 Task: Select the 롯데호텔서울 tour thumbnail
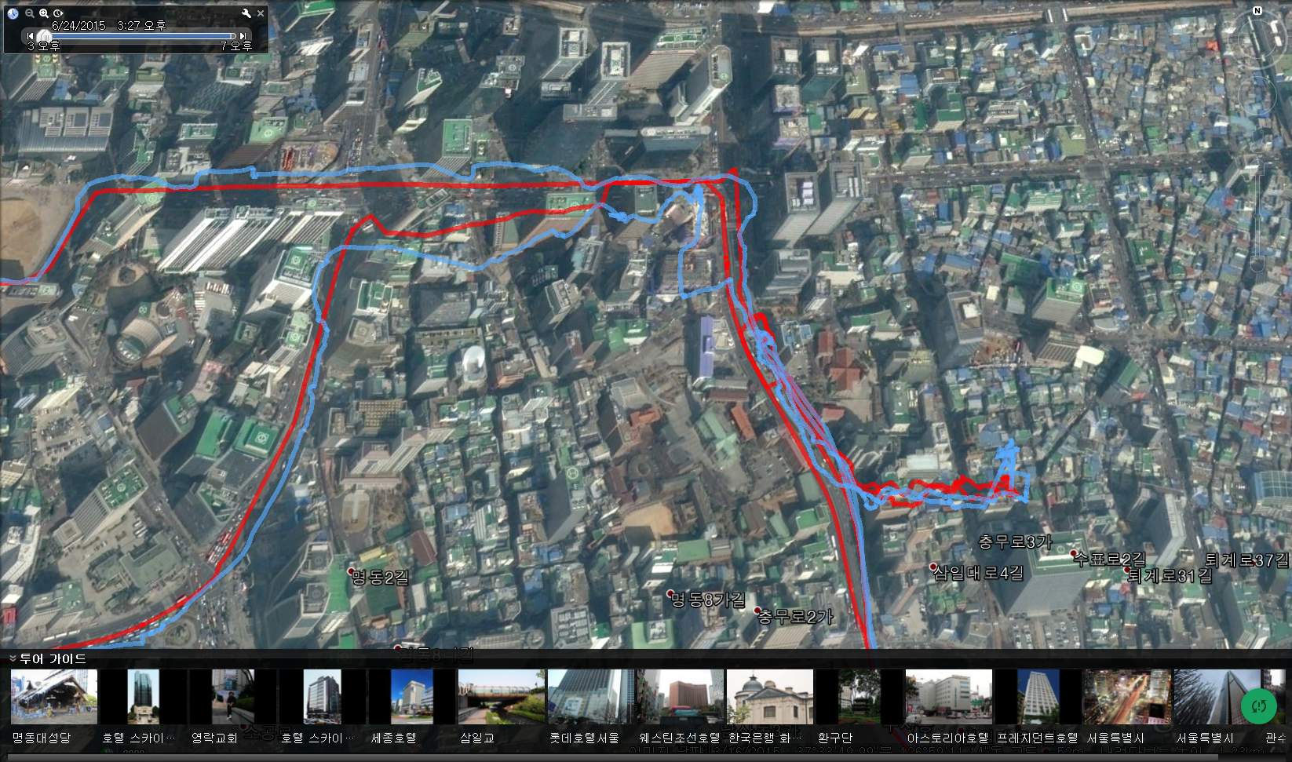coord(590,697)
